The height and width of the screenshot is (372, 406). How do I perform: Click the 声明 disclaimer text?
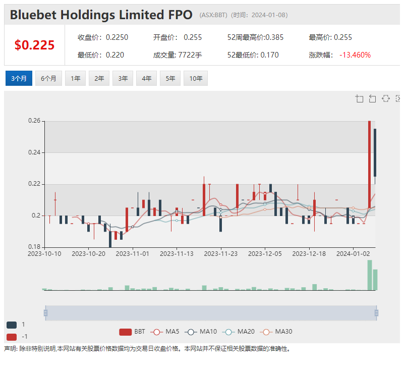[x=147, y=349]
